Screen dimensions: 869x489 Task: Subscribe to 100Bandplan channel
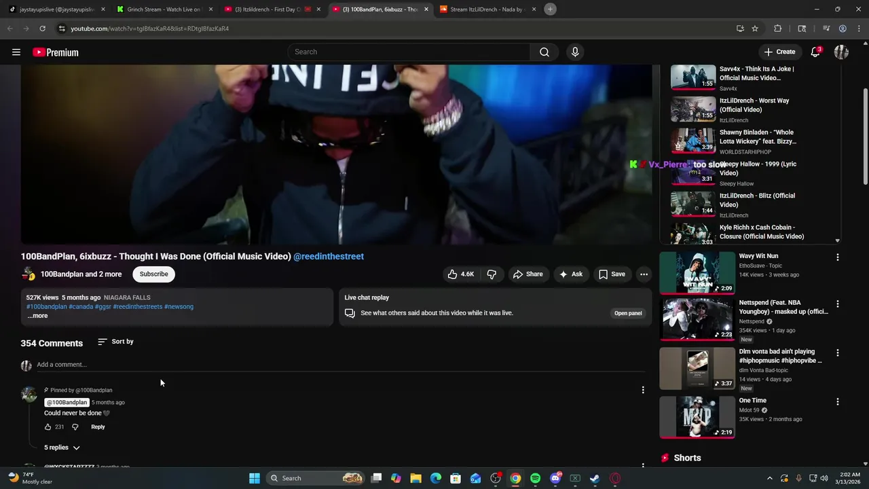pos(153,274)
